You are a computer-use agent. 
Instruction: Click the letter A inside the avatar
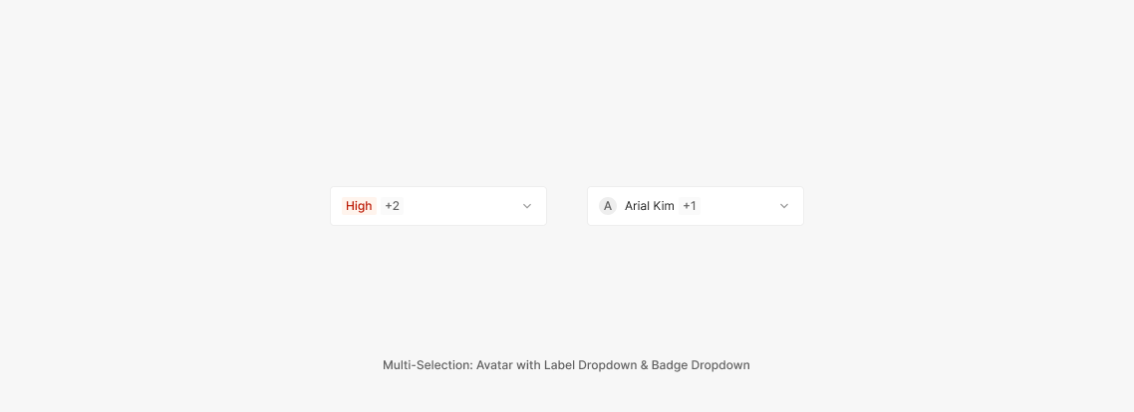[x=608, y=206]
